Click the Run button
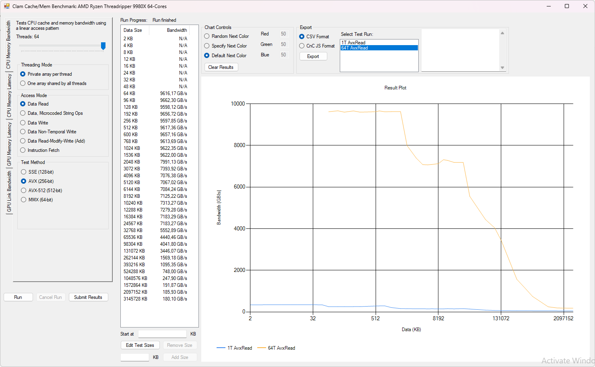The width and height of the screenshot is (595, 367). [x=18, y=297]
